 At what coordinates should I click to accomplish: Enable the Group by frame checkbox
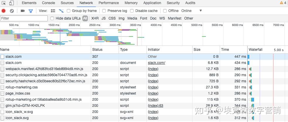click(x=69, y=11)
